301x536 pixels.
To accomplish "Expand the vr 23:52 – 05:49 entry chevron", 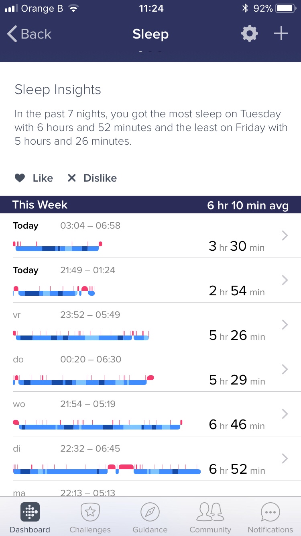I will 285,325.
